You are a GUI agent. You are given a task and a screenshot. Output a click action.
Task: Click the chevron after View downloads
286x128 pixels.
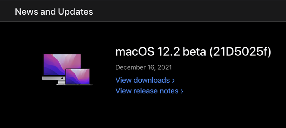[x=173, y=81]
